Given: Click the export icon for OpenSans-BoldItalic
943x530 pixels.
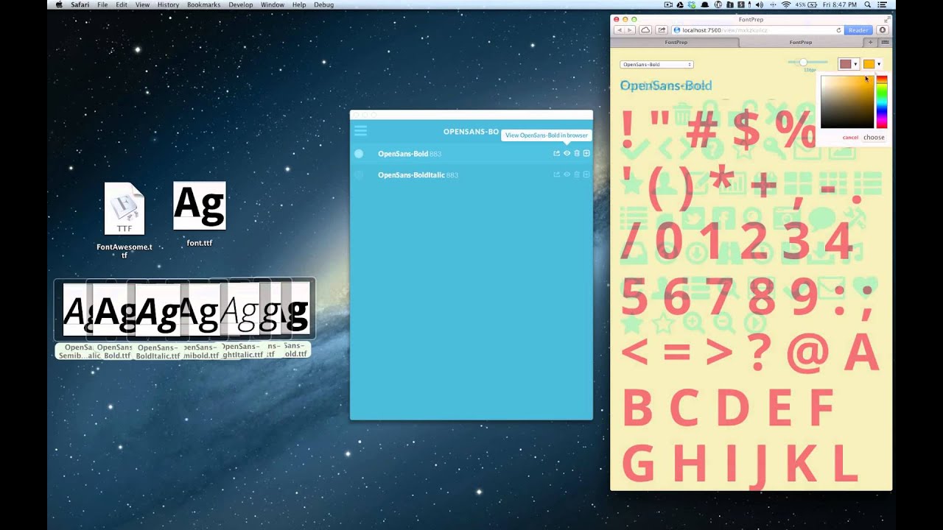Looking at the screenshot, I should [557, 174].
